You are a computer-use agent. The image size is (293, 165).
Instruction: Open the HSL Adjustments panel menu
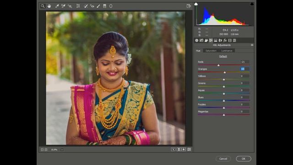point(252,45)
